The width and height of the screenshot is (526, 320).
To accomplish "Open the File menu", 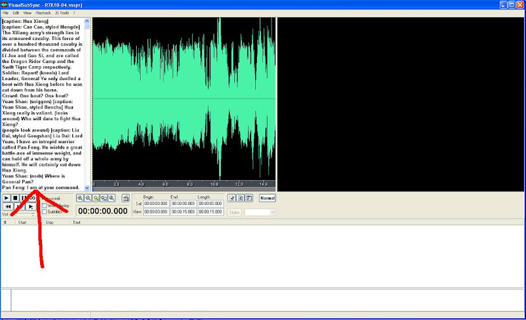I will click(5, 13).
